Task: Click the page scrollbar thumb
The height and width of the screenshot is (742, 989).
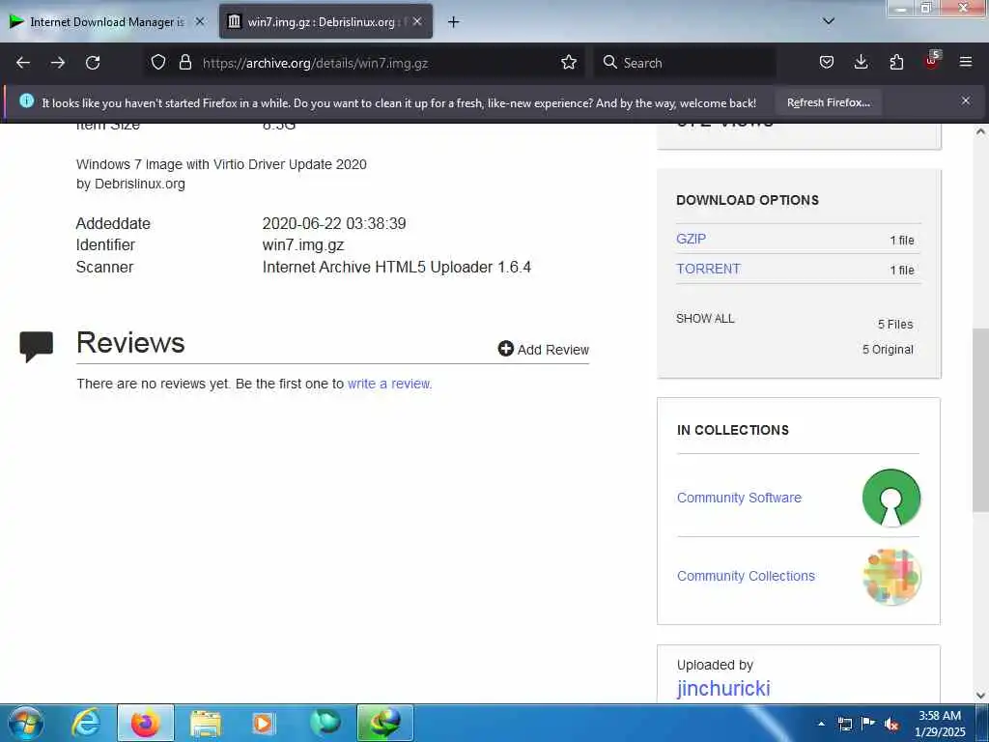Action: [980, 419]
